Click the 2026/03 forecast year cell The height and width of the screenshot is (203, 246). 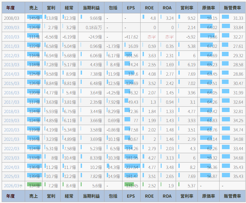(13, 186)
